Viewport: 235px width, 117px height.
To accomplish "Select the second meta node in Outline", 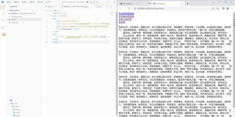I will 18,112.
